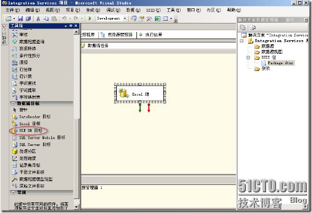Select the Excel 目标 toolbox item

26,124
